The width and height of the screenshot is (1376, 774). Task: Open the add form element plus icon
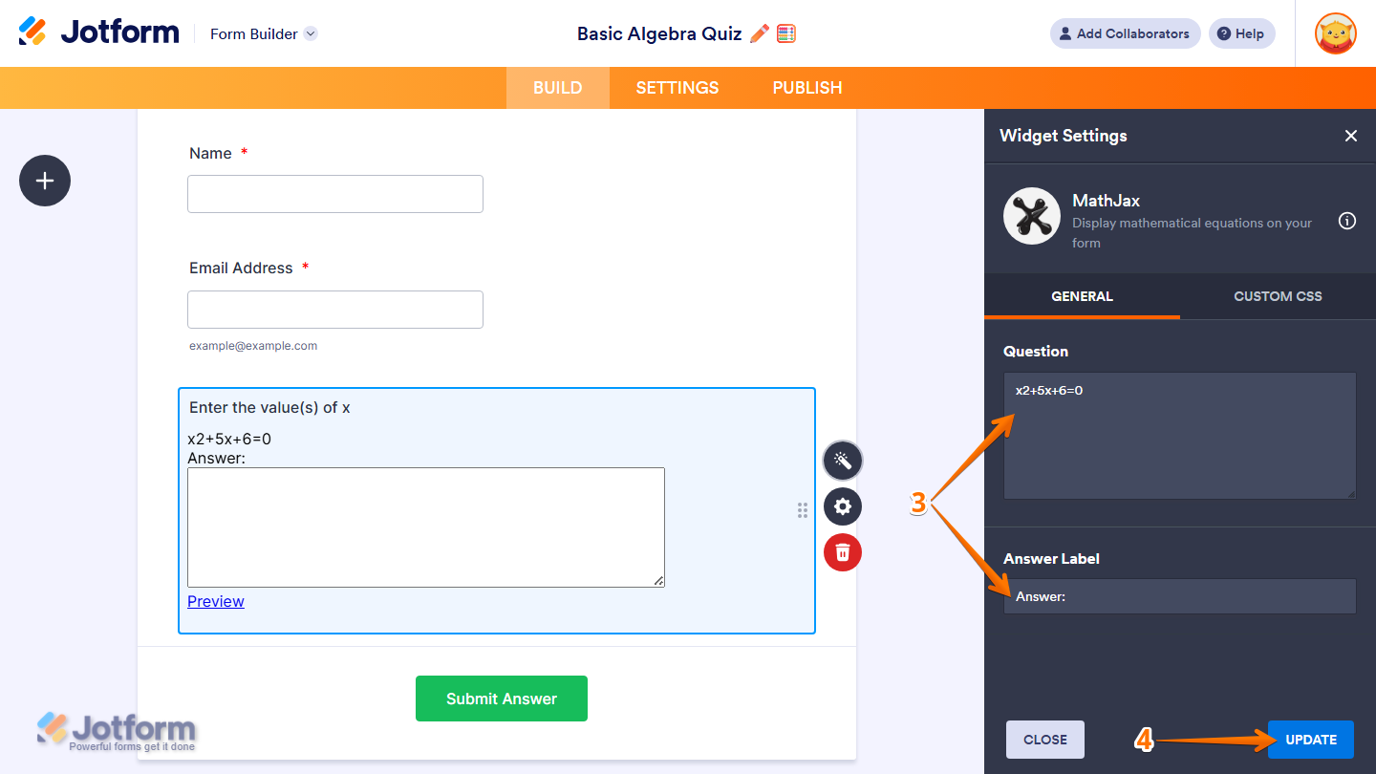(x=44, y=181)
